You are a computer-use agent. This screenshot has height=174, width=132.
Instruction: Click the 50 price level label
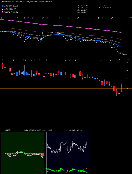coord(126,71)
